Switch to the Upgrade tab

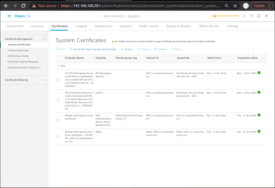click(x=125, y=26)
